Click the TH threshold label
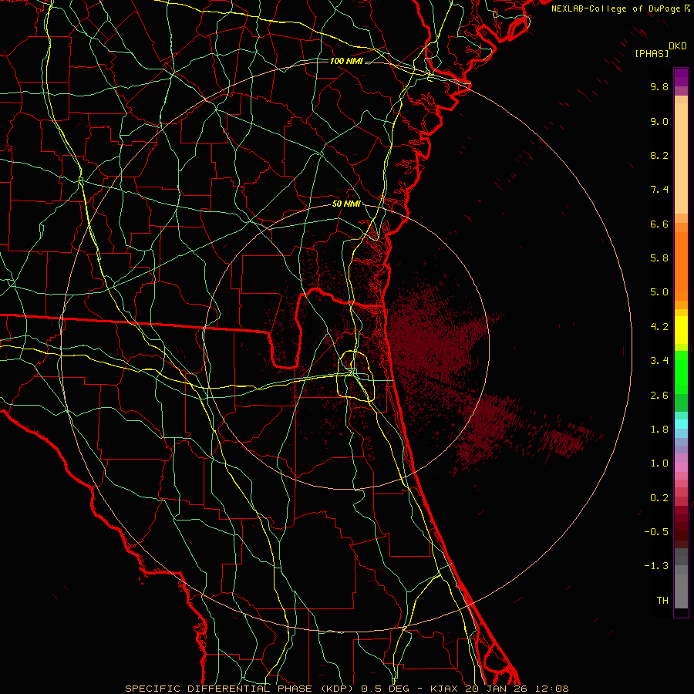Screen dimensions: 694x694 662,601
